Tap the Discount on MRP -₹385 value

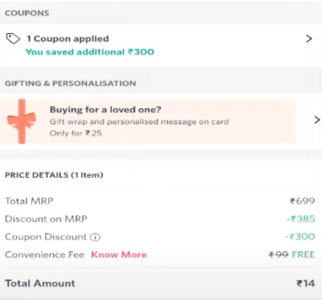[x=301, y=219]
